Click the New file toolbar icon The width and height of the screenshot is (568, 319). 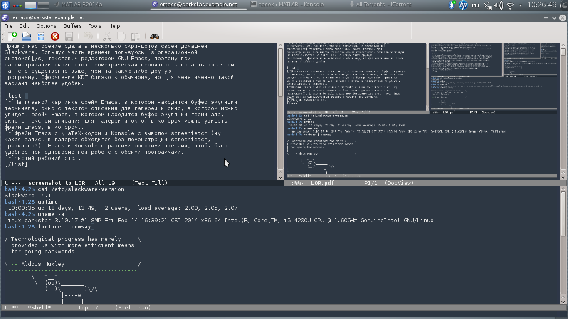(12, 37)
